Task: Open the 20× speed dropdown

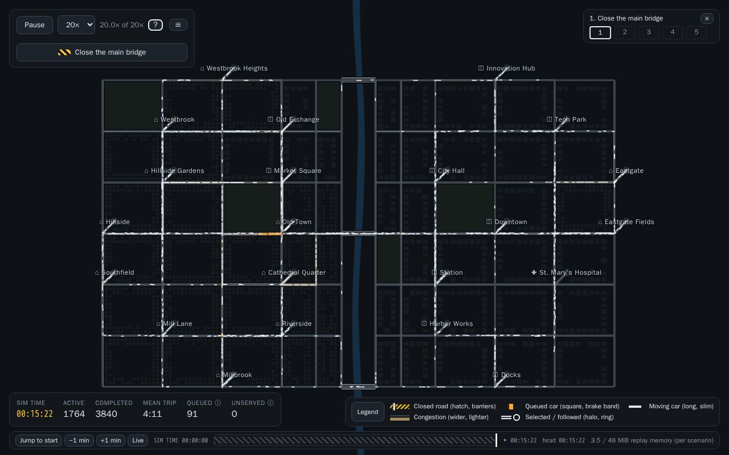Action: [76, 25]
